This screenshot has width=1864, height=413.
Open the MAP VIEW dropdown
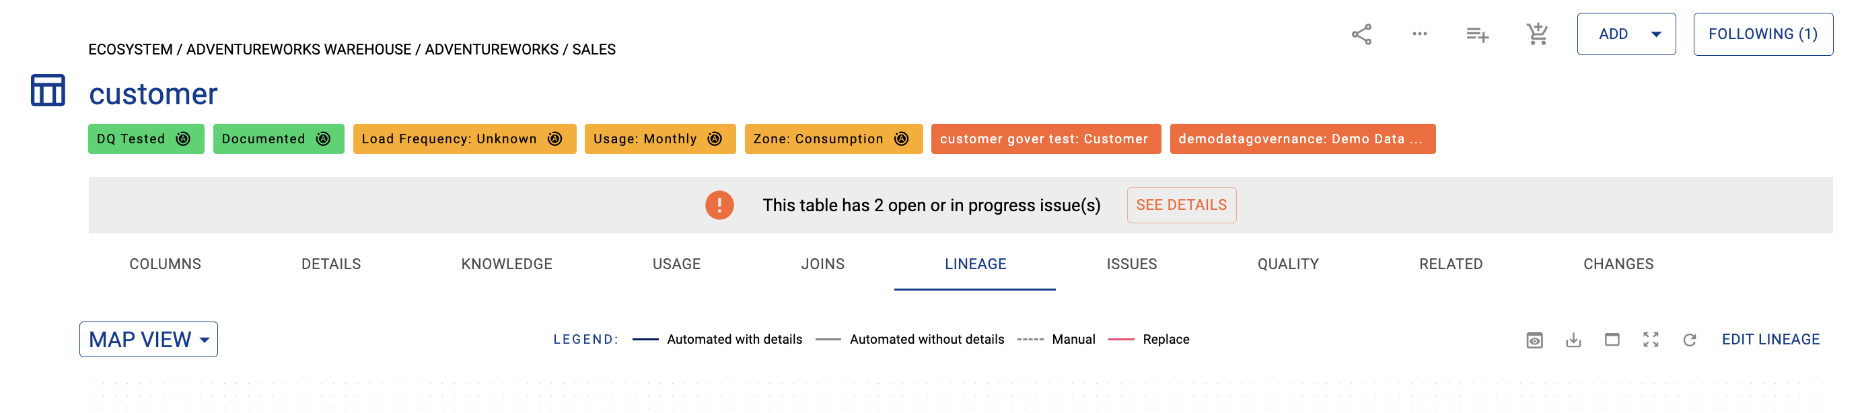(148, 339)
